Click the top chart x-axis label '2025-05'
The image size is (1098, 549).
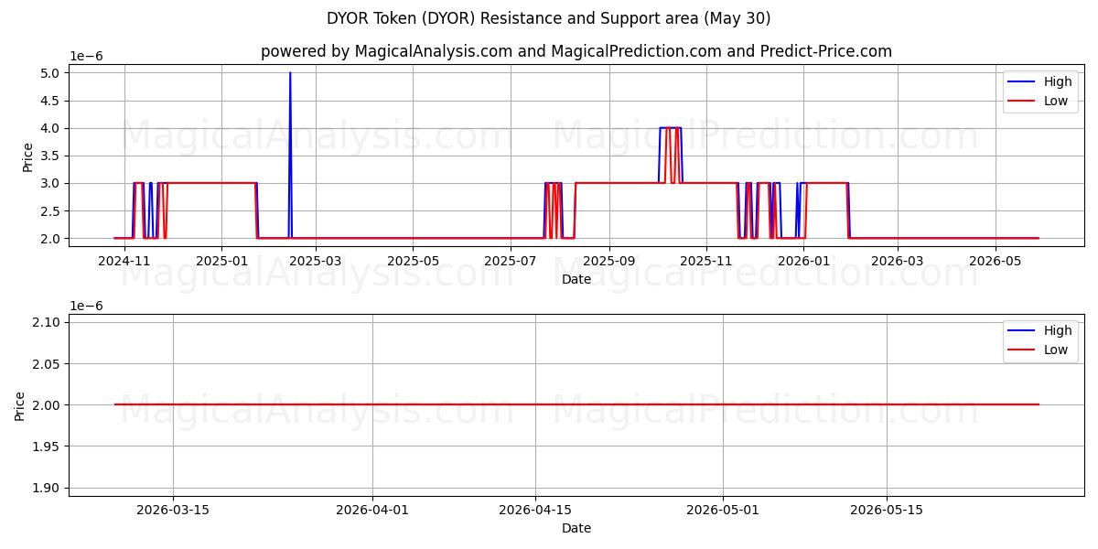pyautogui.click(x=413, y=261)
